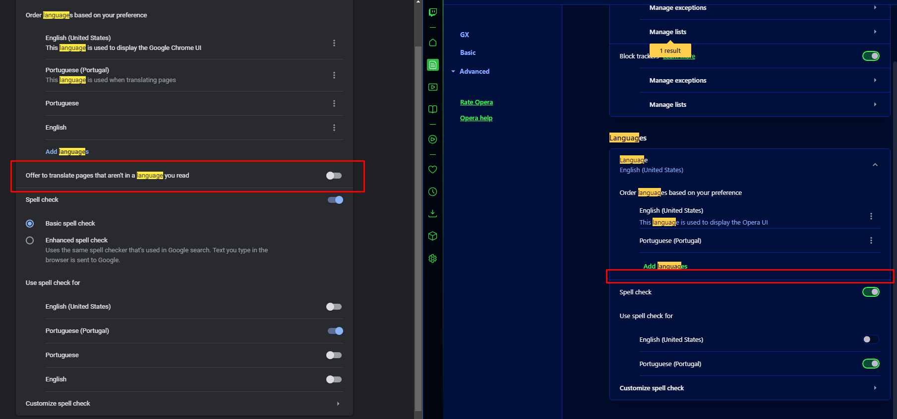This screenshot has width=897, height=419.
Task: Collapse Advanced section in Opera settings nav
Action: click(453, 72)
